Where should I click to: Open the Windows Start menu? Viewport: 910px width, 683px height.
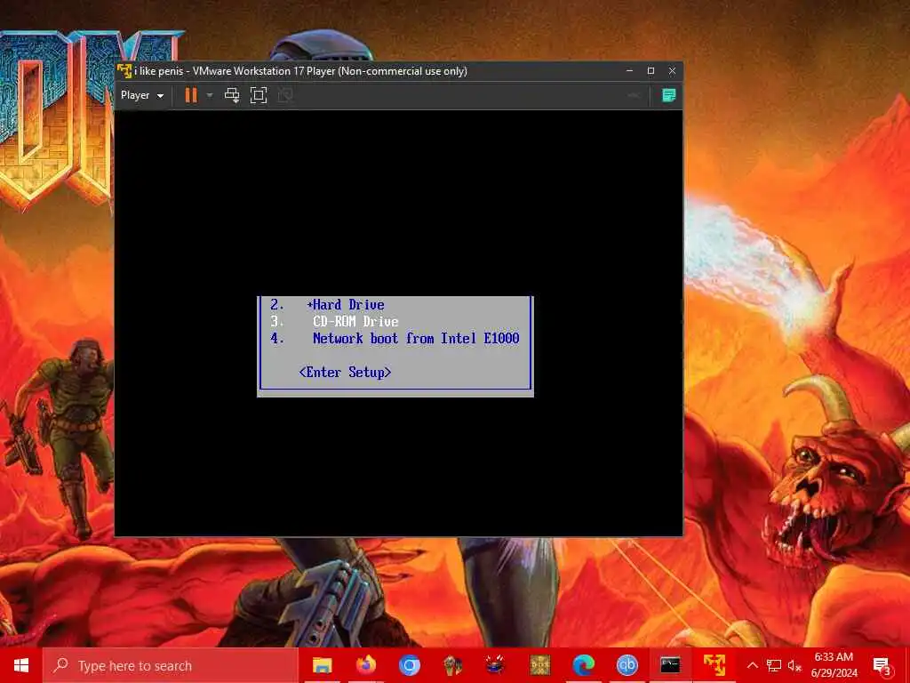21,665
